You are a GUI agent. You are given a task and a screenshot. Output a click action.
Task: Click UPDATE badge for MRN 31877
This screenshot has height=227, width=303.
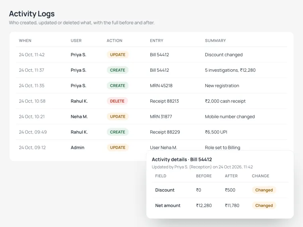click(118, 117)
